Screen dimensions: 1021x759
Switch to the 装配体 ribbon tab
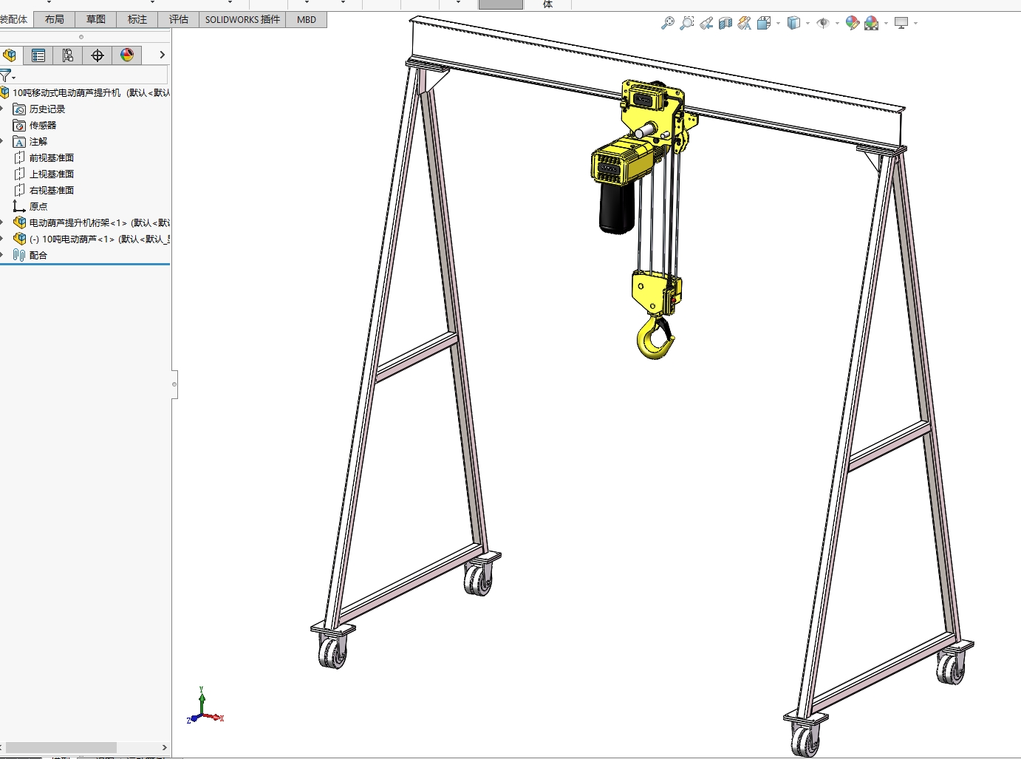tap(14, 20)
